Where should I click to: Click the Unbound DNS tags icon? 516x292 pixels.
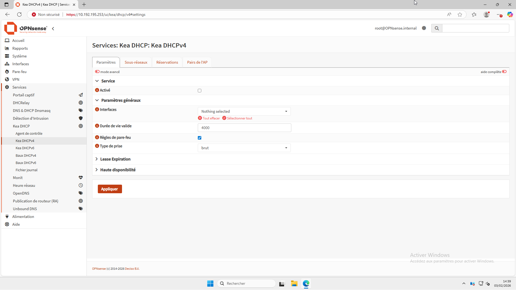coord(81,209)
